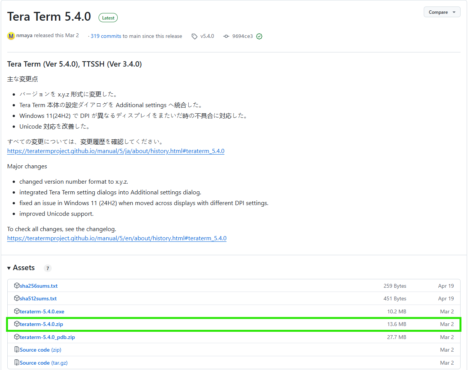
Task: Click the Apr 19 date on sha256sums.txt row
Action: click(x=446, y=286)
